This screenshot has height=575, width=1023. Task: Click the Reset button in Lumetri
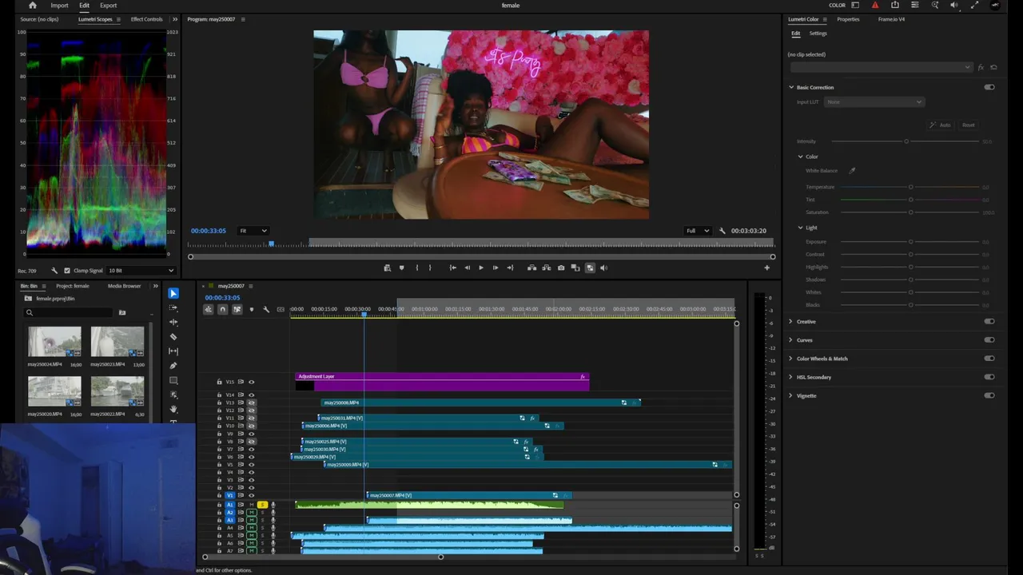click(x=968, y=125)
